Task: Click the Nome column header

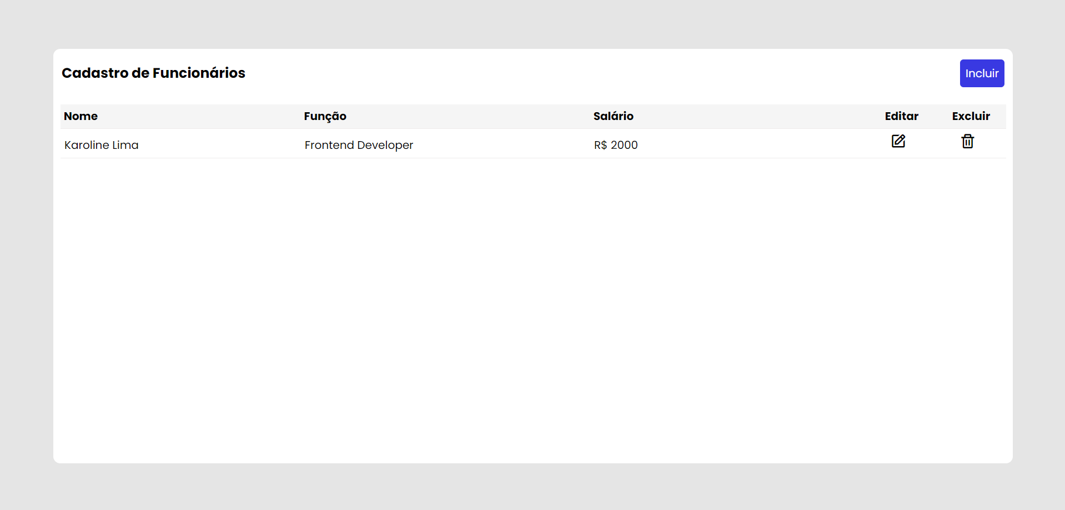Action: point(80,116)
